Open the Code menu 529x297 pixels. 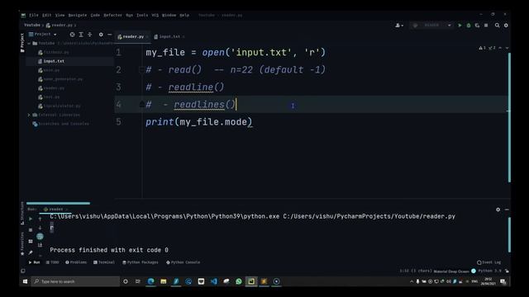pos(95,15)
